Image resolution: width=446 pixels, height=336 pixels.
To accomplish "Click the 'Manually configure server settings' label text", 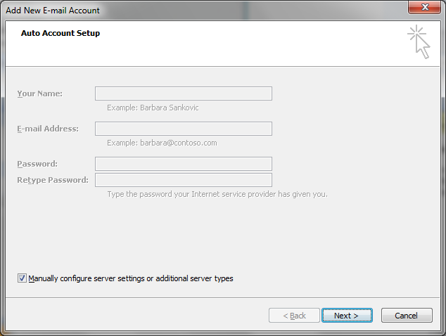I will pyautogui.click(x=131, y=278).
